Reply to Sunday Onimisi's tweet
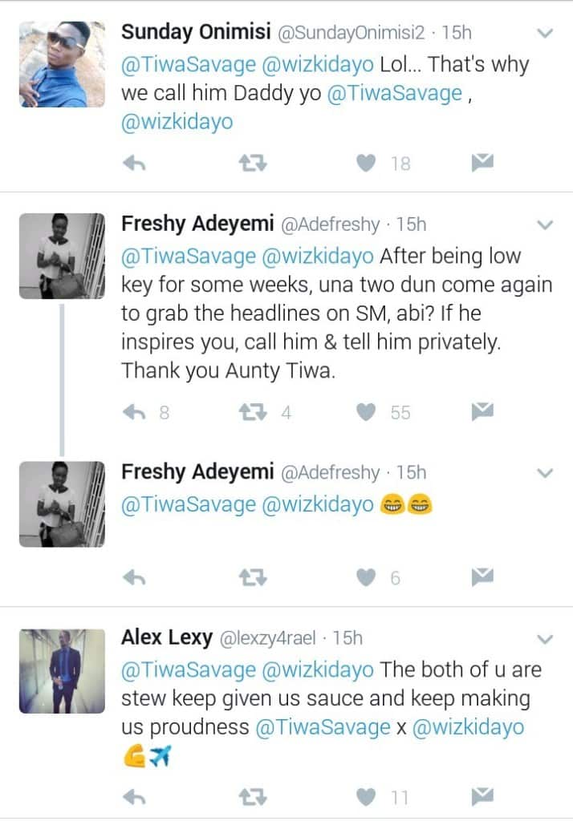This screenshot has height=821, width=573. pos(133,164)
